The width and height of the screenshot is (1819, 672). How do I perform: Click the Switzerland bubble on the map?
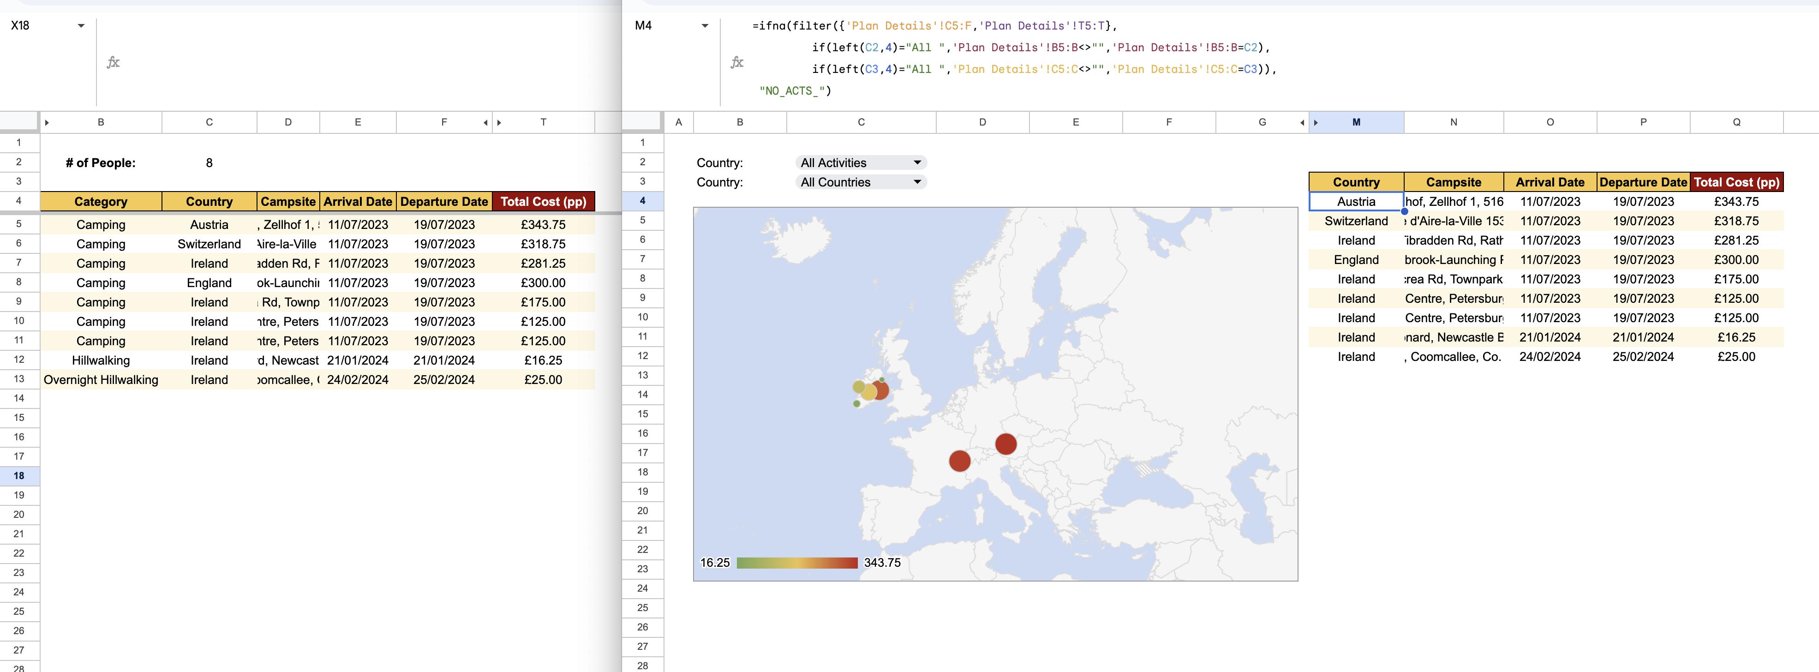[x=959, y=461]
